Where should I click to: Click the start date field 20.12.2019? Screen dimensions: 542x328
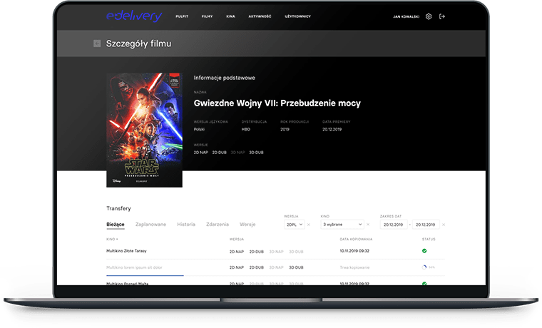tap(394, 225)
